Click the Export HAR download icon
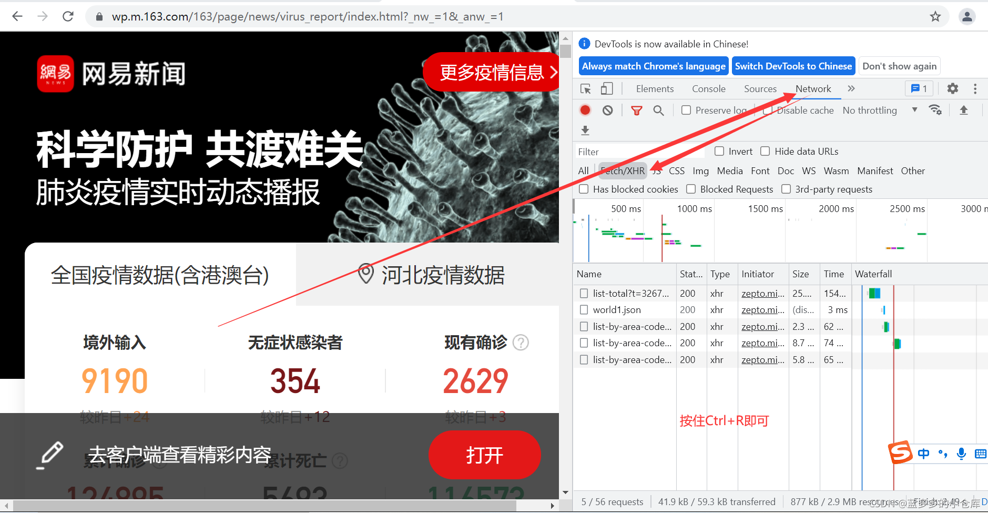Screen dimensions: 988x513 click(585, 130)
